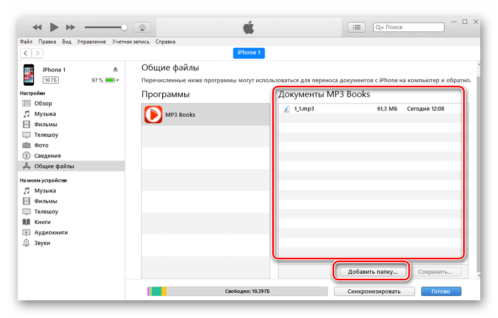
Task: Click the Синхронизировать button
Action: 374,291
